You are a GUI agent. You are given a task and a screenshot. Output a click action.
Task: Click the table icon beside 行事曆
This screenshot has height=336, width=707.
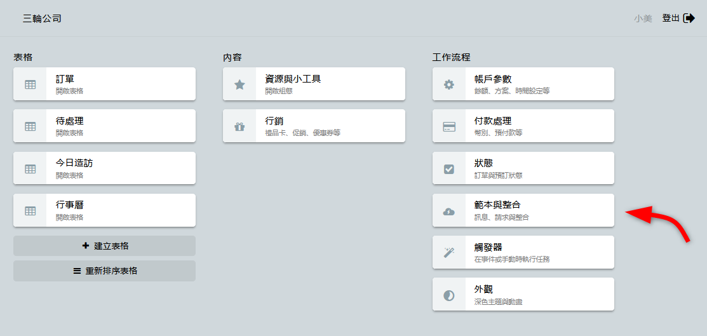click(x=30, y=210)
